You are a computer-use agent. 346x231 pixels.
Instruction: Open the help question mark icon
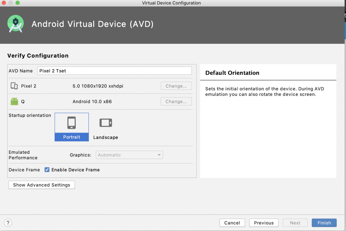(8, 223)
